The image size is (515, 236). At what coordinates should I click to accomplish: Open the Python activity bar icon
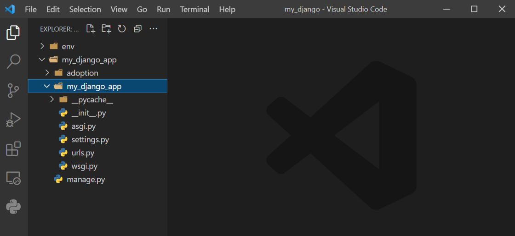point(13,207)
